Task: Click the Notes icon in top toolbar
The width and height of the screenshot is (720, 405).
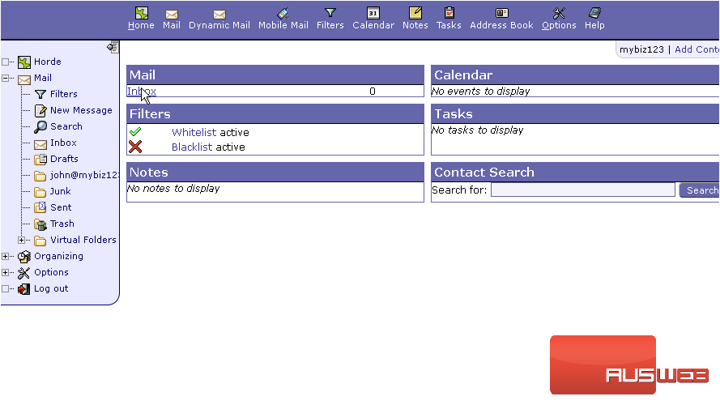Action: (x=415, y=13)
